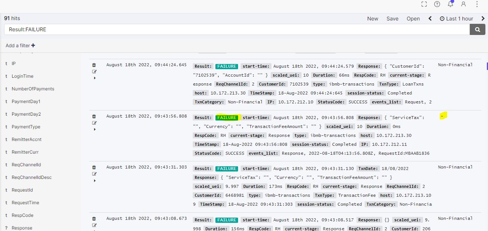
Task: Step forward to the next time window
Action: (483, 19)
